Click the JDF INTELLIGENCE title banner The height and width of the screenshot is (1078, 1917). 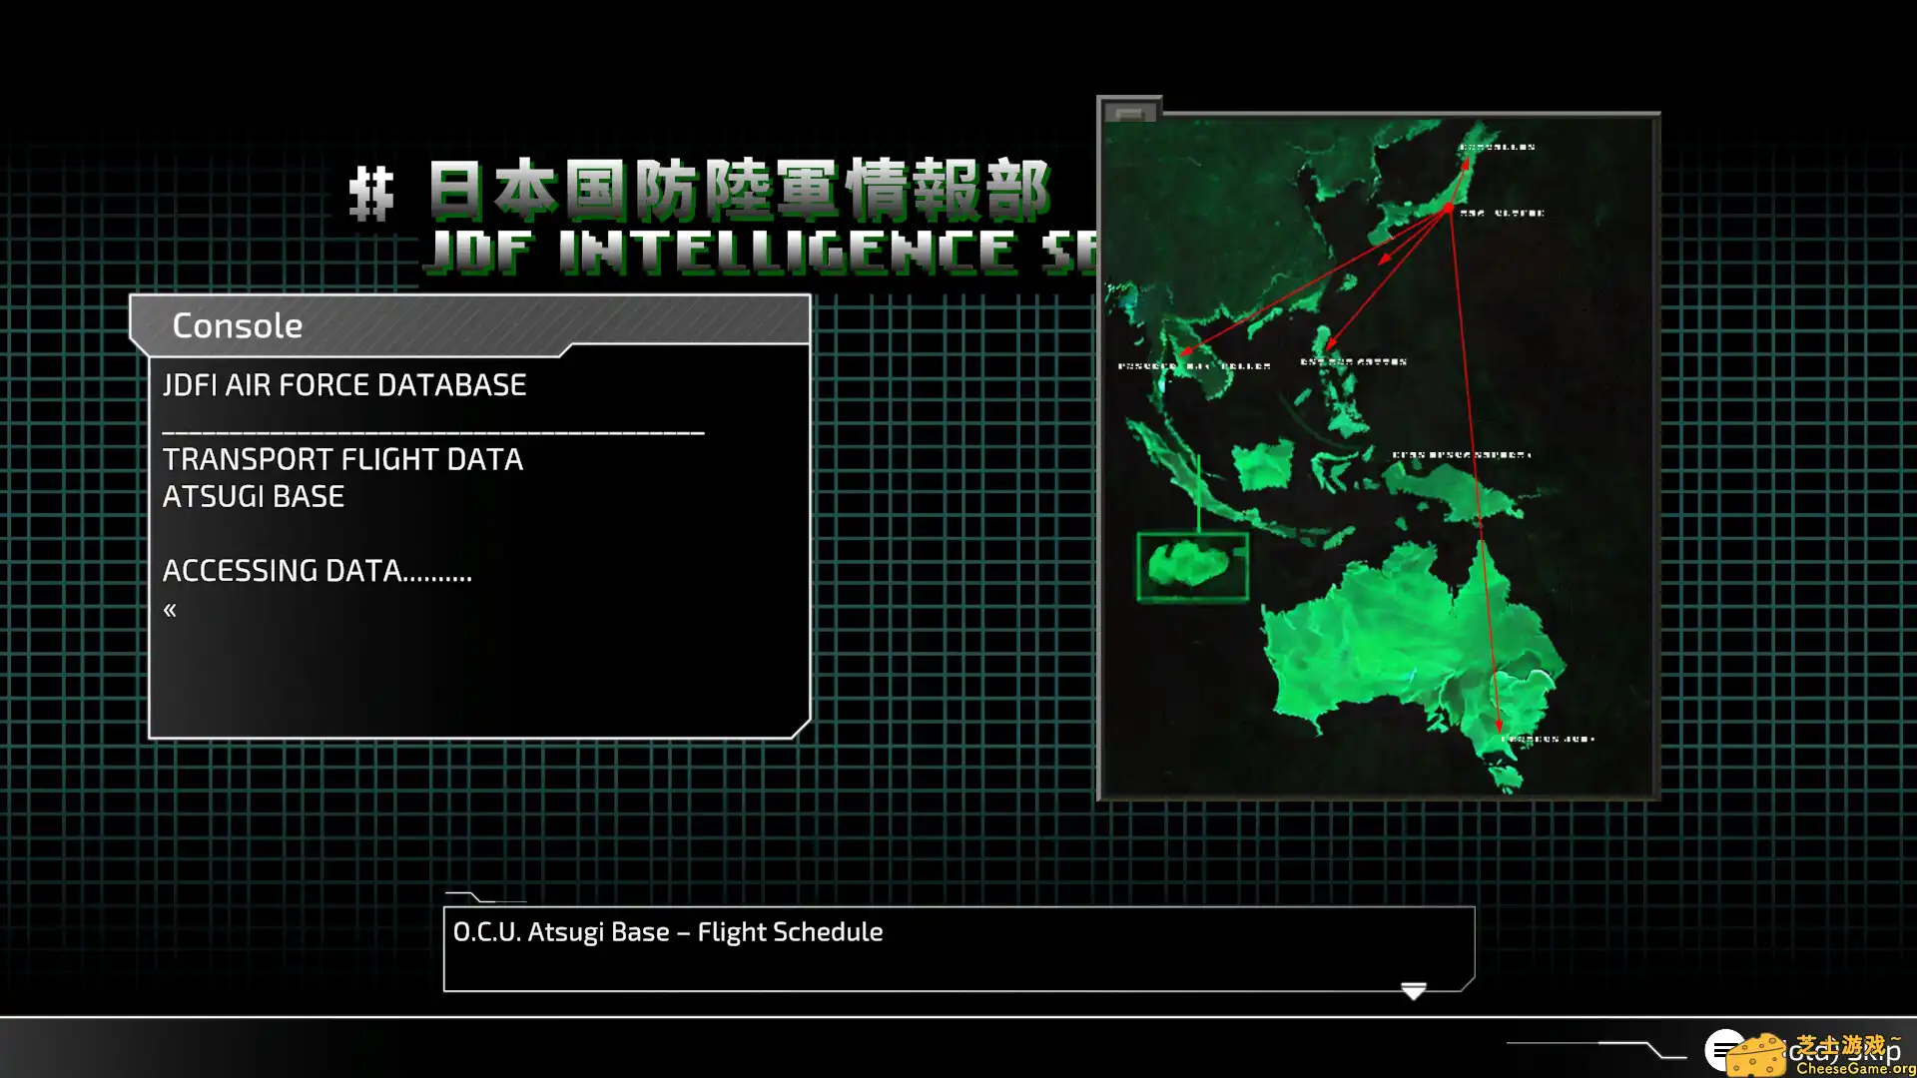[759, 250]
